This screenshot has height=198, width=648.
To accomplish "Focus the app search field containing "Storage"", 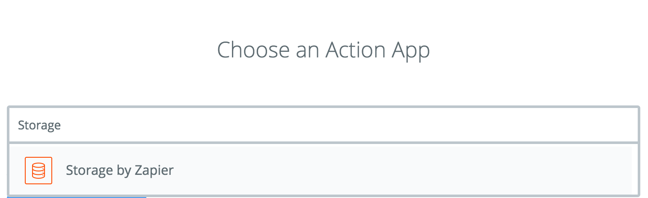I will click(x=324, y=125).
